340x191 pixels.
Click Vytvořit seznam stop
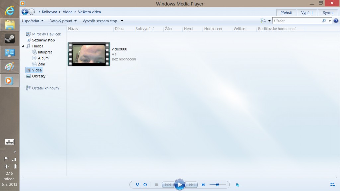click(100, 21)
